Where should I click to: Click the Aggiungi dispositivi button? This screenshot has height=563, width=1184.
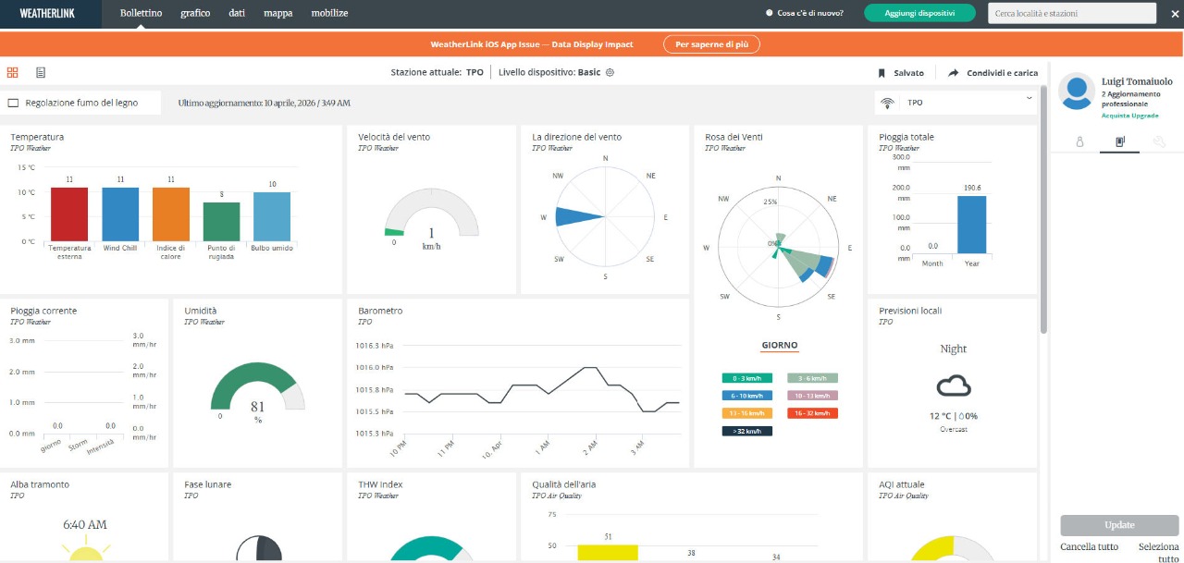919,13
